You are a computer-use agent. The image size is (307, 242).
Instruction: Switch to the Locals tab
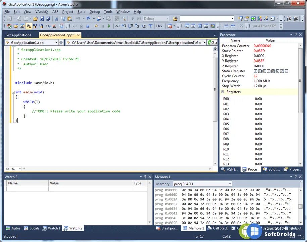click(32, 228)
